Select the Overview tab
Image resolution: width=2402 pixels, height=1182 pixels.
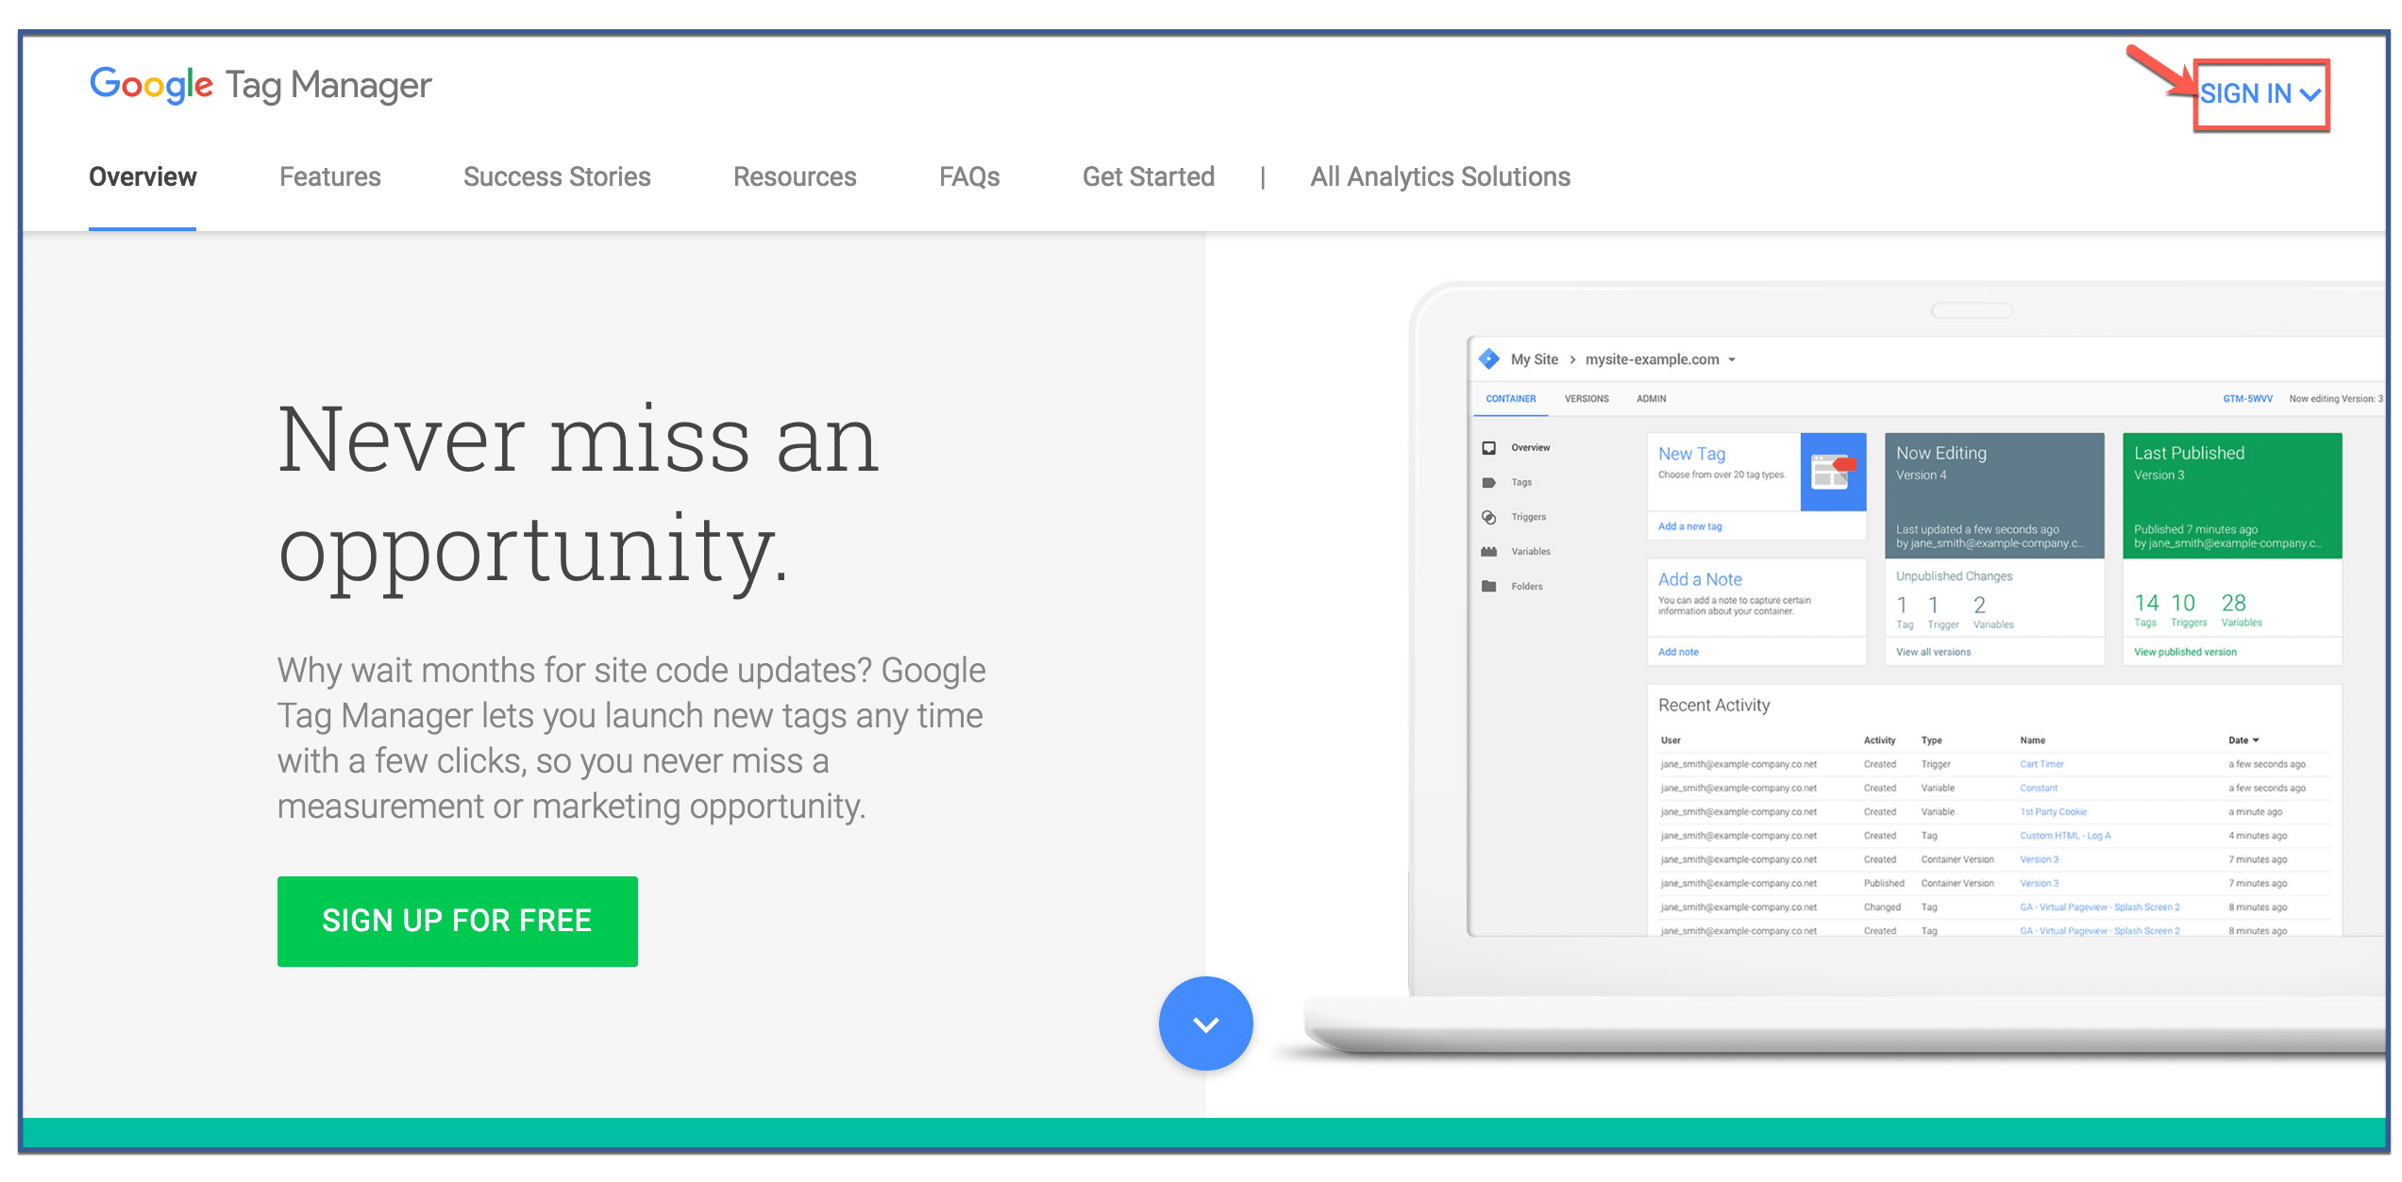[x=143, y=177]
